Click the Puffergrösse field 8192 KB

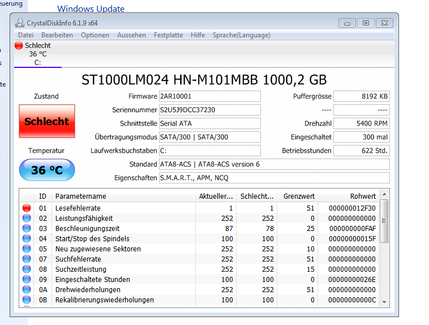[x=362, y=96]
